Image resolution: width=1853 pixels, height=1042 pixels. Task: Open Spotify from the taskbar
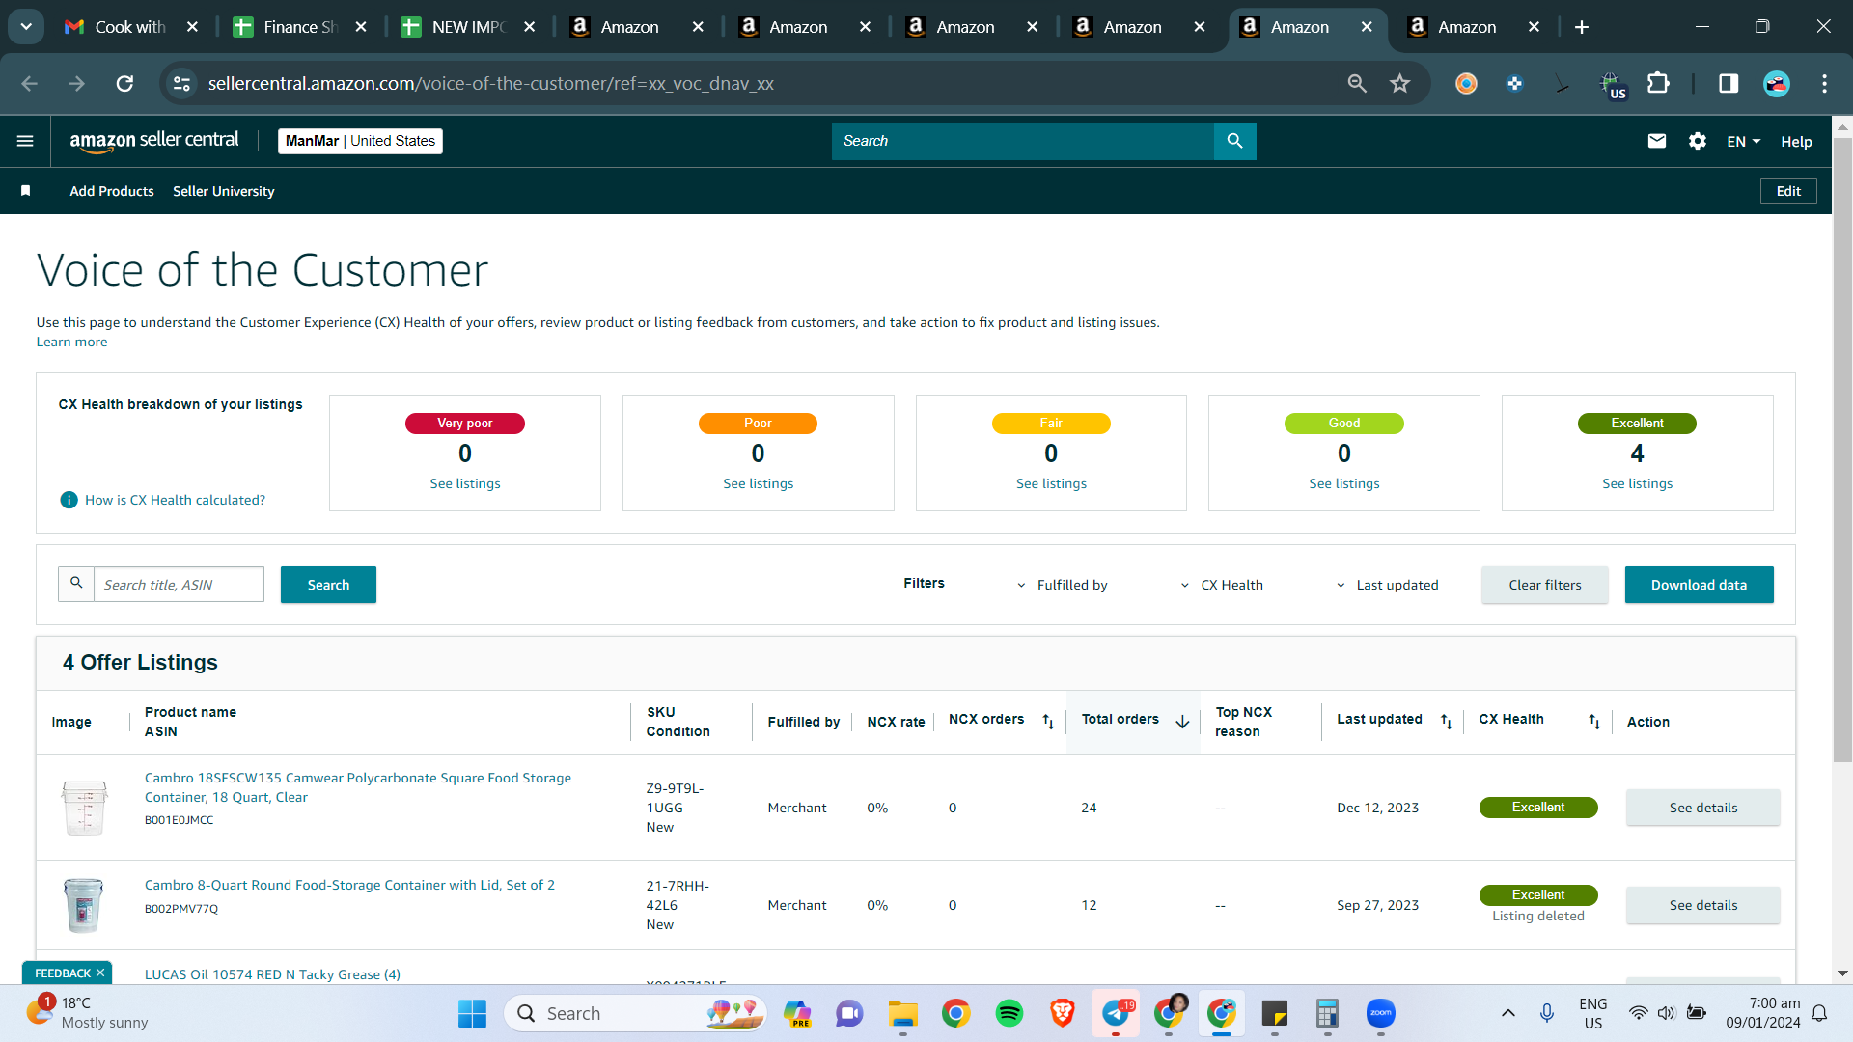pyautogui.click(x=1009, y=1013)
